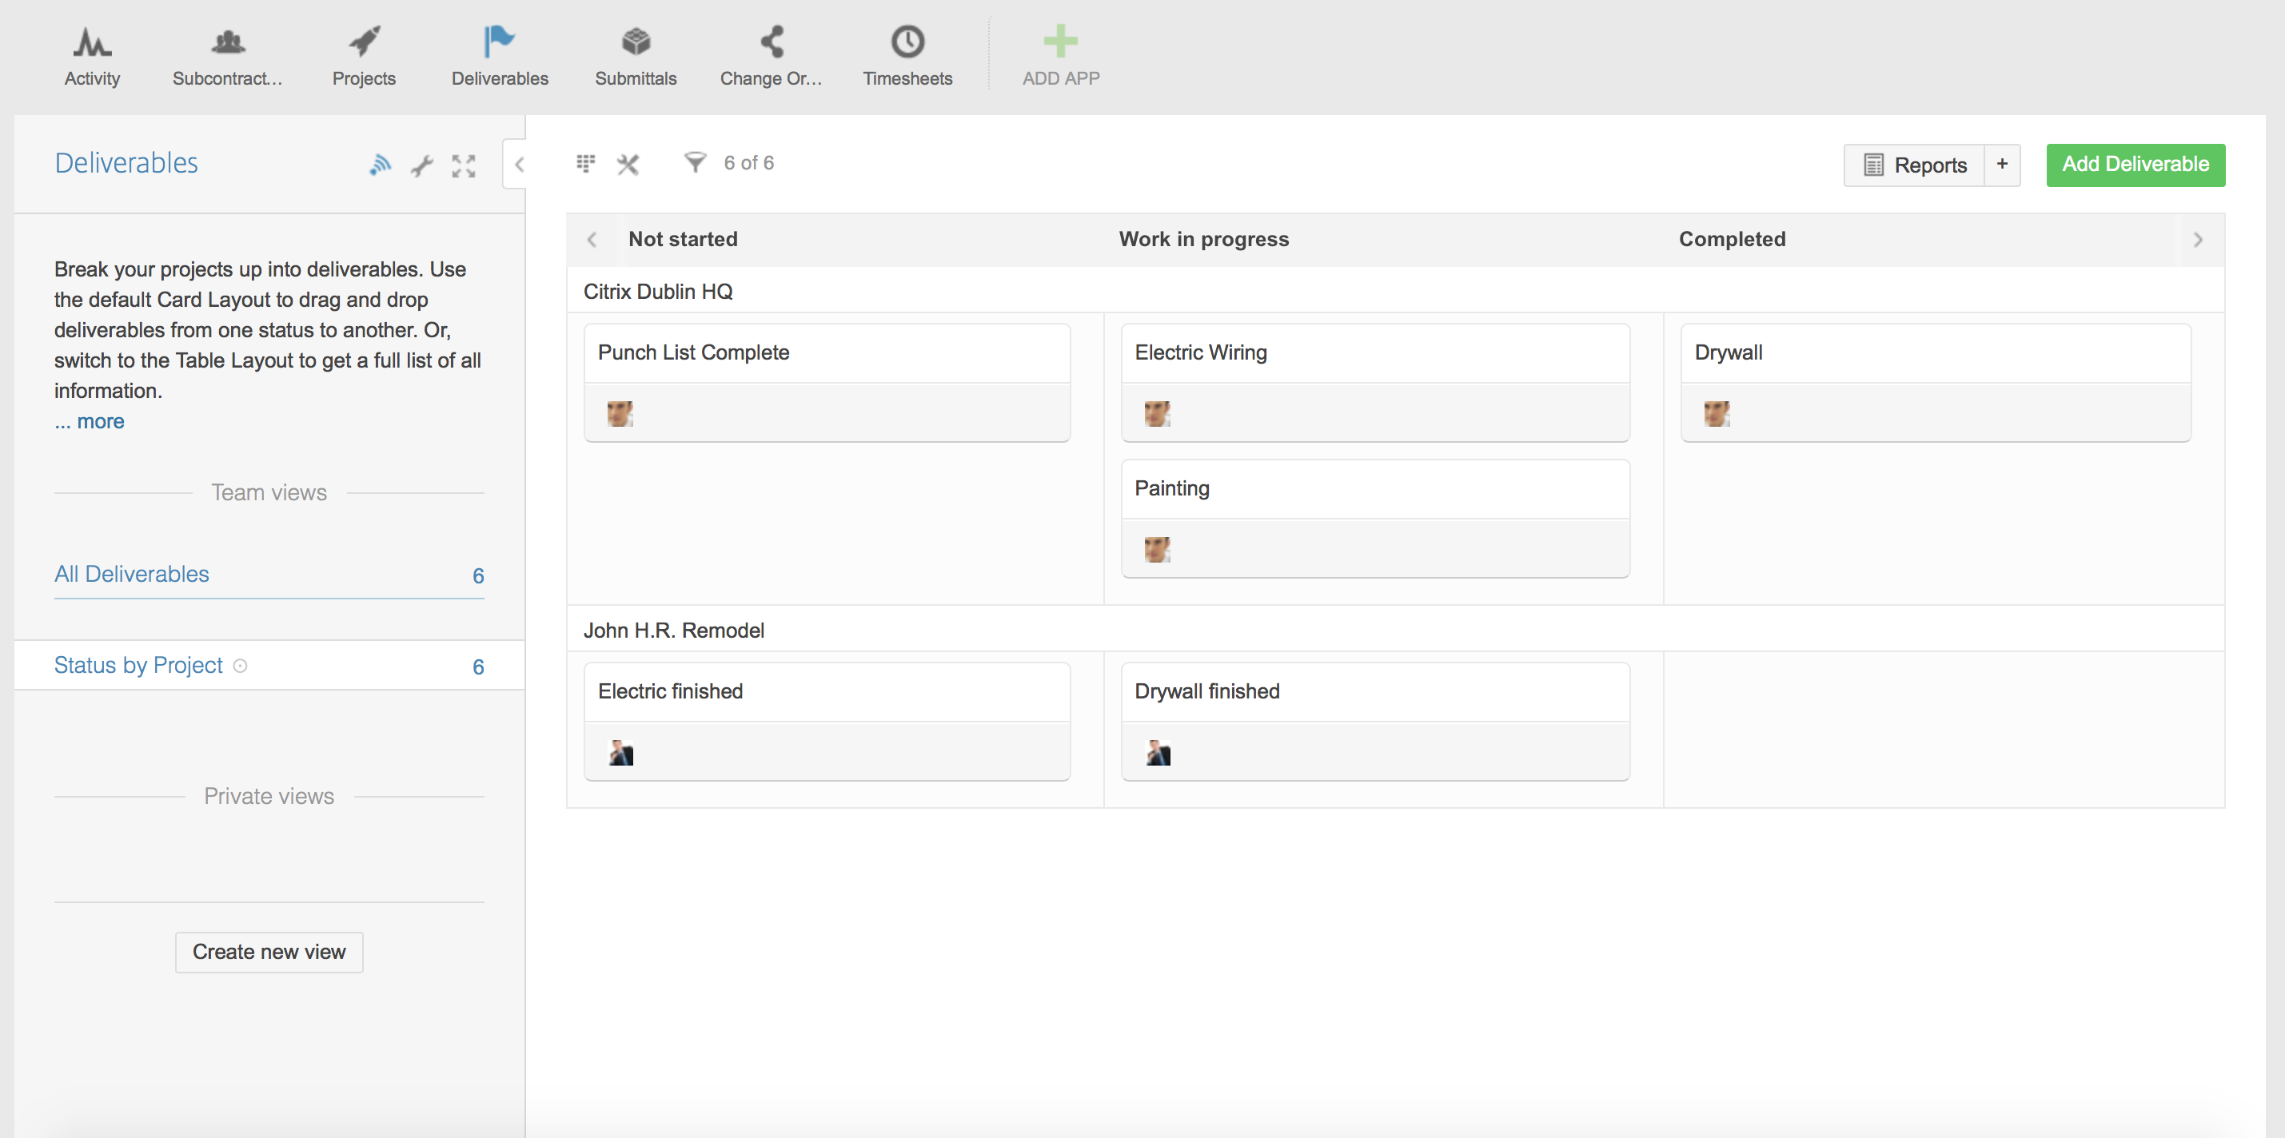Screen dimensions: 2285x1138
Task: Open layout tools crossed-wrench icon
Action: click(628, 164)
